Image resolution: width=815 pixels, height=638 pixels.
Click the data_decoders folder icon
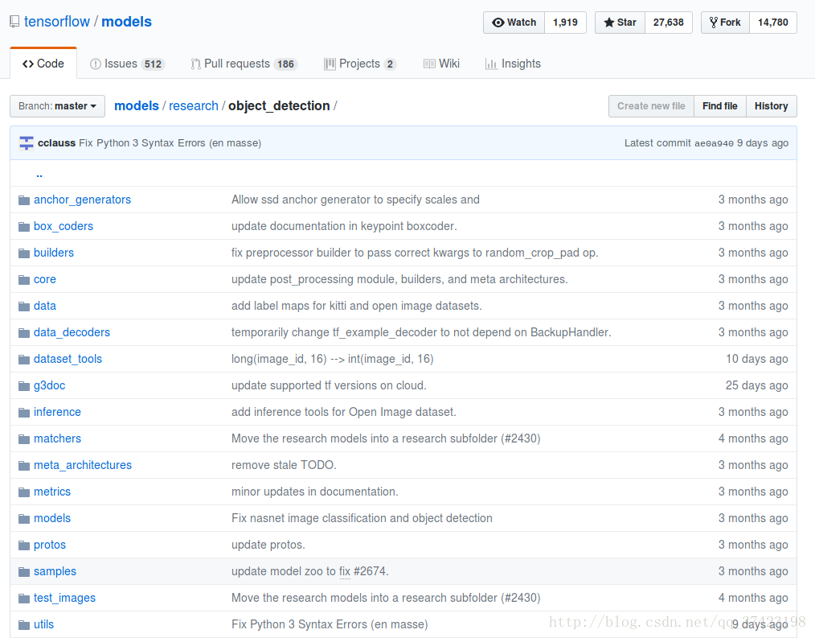[x=24, y=333]
